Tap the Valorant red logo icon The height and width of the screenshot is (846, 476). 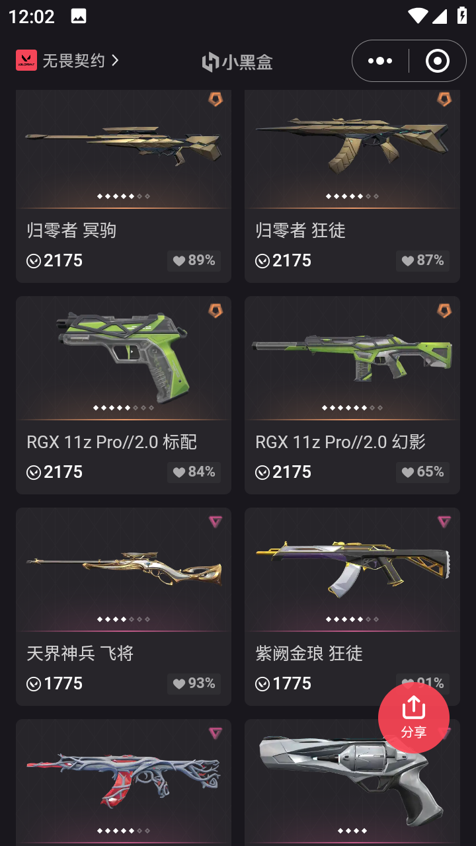pos(26,61)
